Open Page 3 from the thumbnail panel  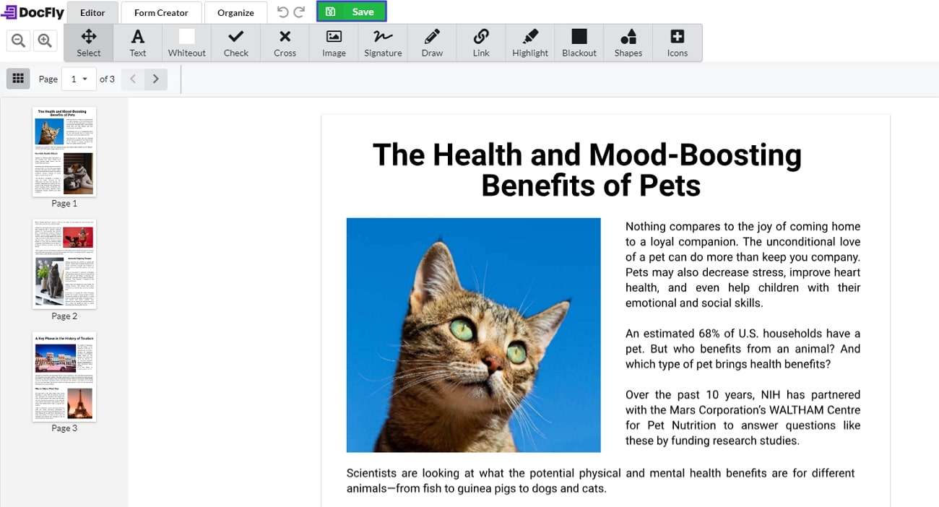pyautogui.click(x=64, y=377)
